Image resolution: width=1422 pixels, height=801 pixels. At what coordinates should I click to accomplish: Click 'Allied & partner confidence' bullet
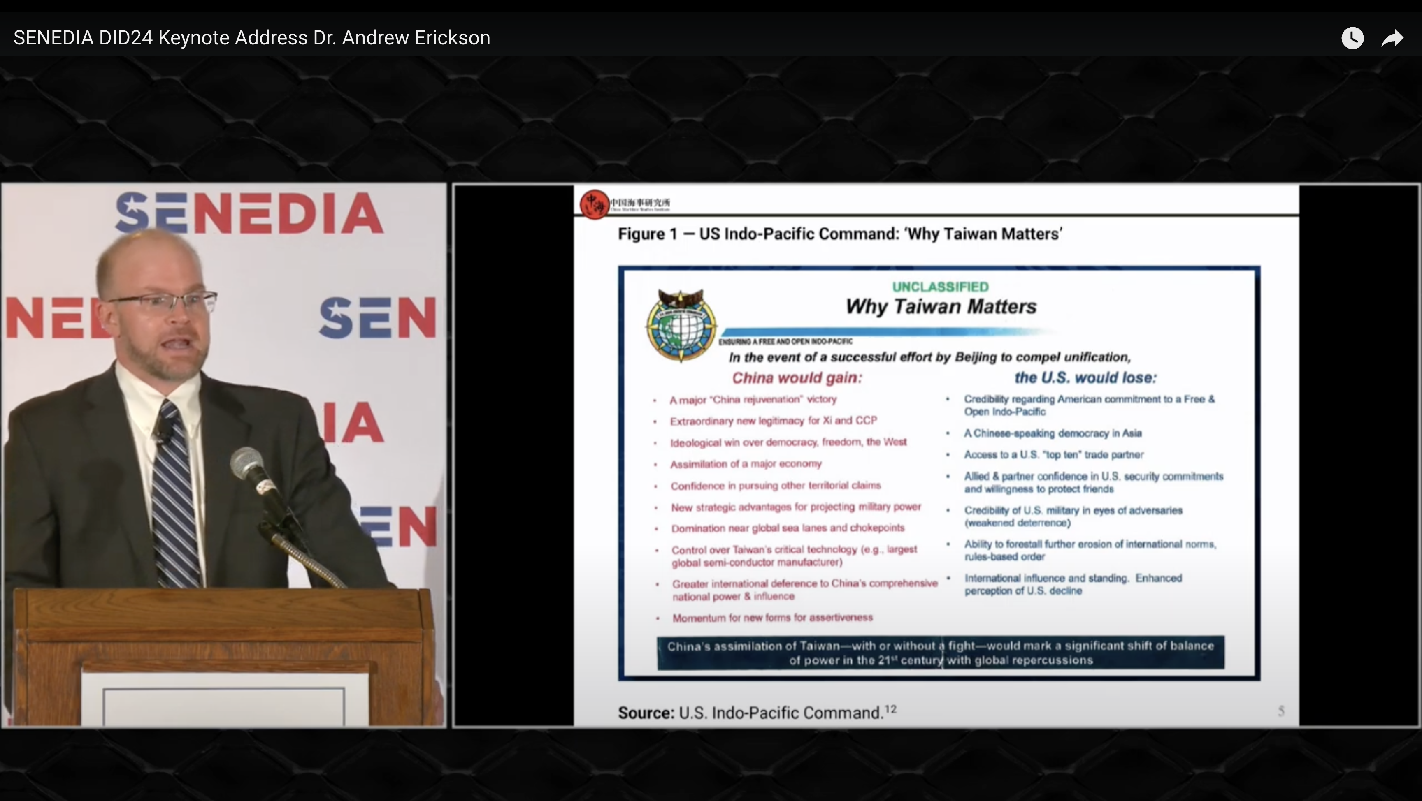1094,483
